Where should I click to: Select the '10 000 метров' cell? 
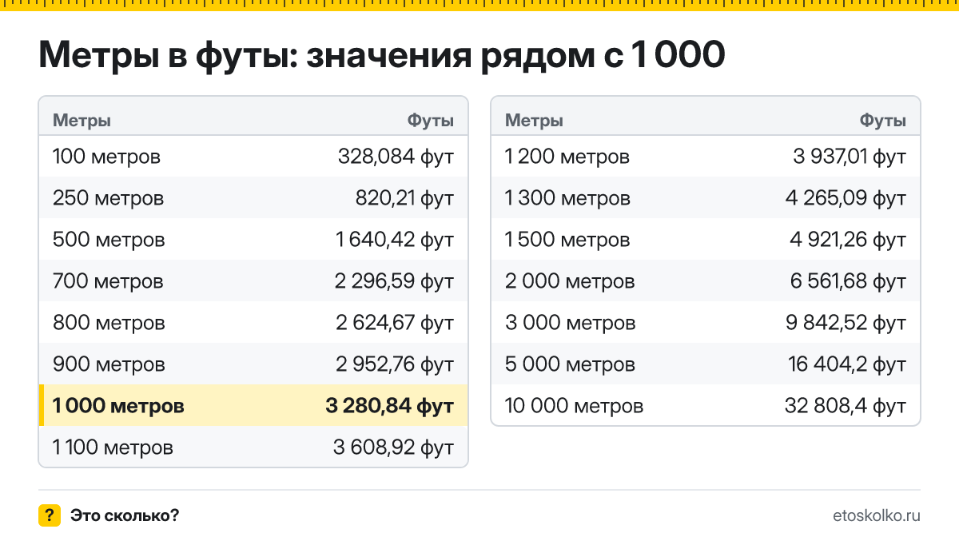574,406
